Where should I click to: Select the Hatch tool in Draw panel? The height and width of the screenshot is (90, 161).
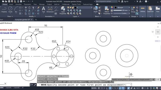20,13
